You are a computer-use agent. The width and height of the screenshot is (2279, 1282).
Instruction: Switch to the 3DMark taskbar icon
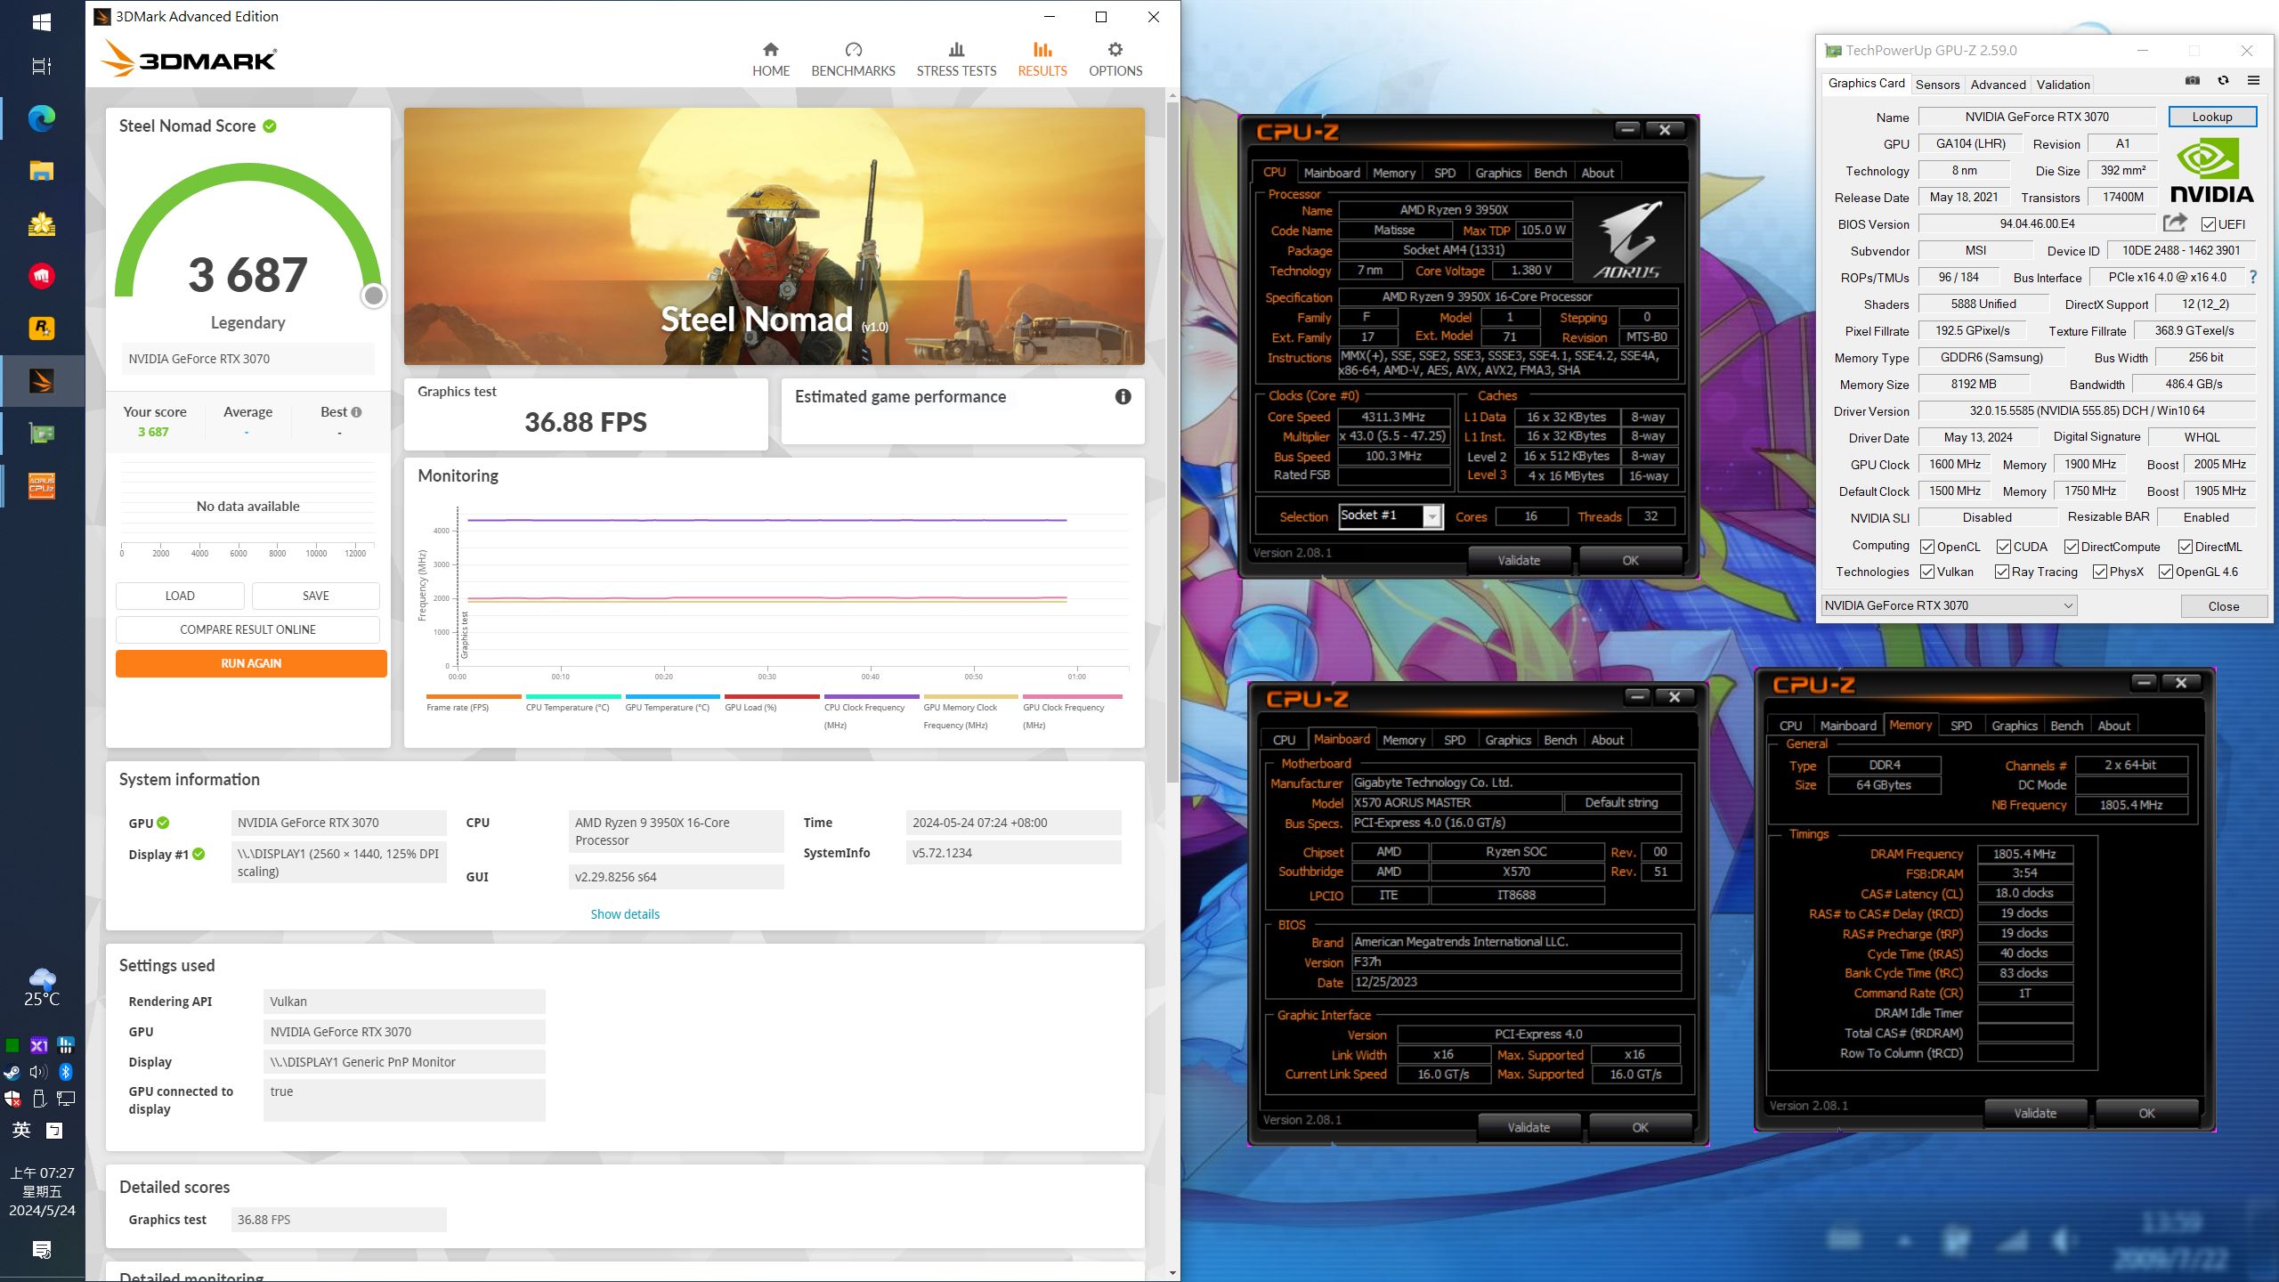(42, 381)
